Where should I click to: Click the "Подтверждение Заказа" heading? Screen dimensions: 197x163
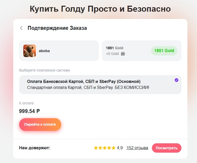point(57,28)
